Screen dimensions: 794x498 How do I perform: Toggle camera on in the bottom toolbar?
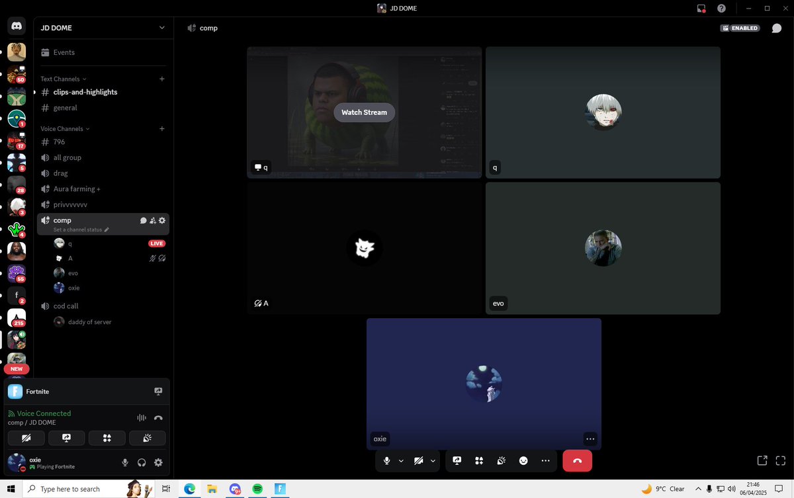(x=418, y=460)
